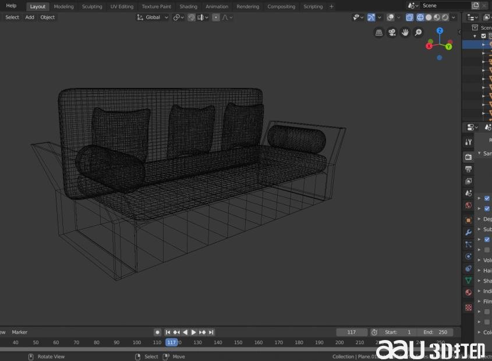Click the current frame field showing 117
492x361 pixels.
point(352,332)
